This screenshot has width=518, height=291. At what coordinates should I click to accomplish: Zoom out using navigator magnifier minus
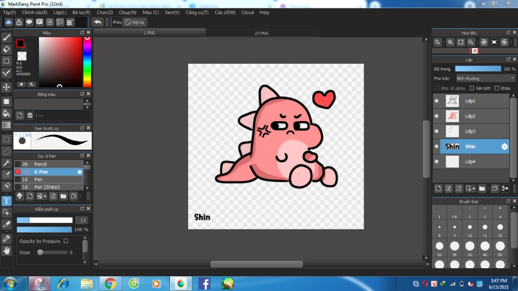point(471,42)
